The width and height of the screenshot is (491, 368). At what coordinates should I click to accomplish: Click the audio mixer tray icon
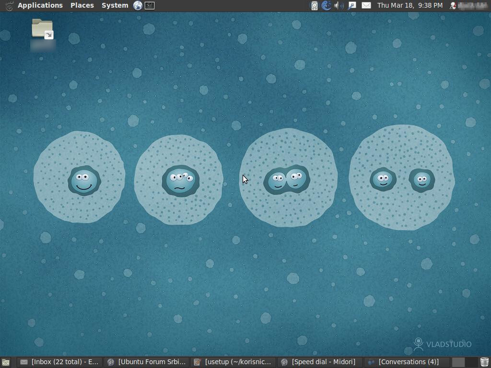point(314,5)
